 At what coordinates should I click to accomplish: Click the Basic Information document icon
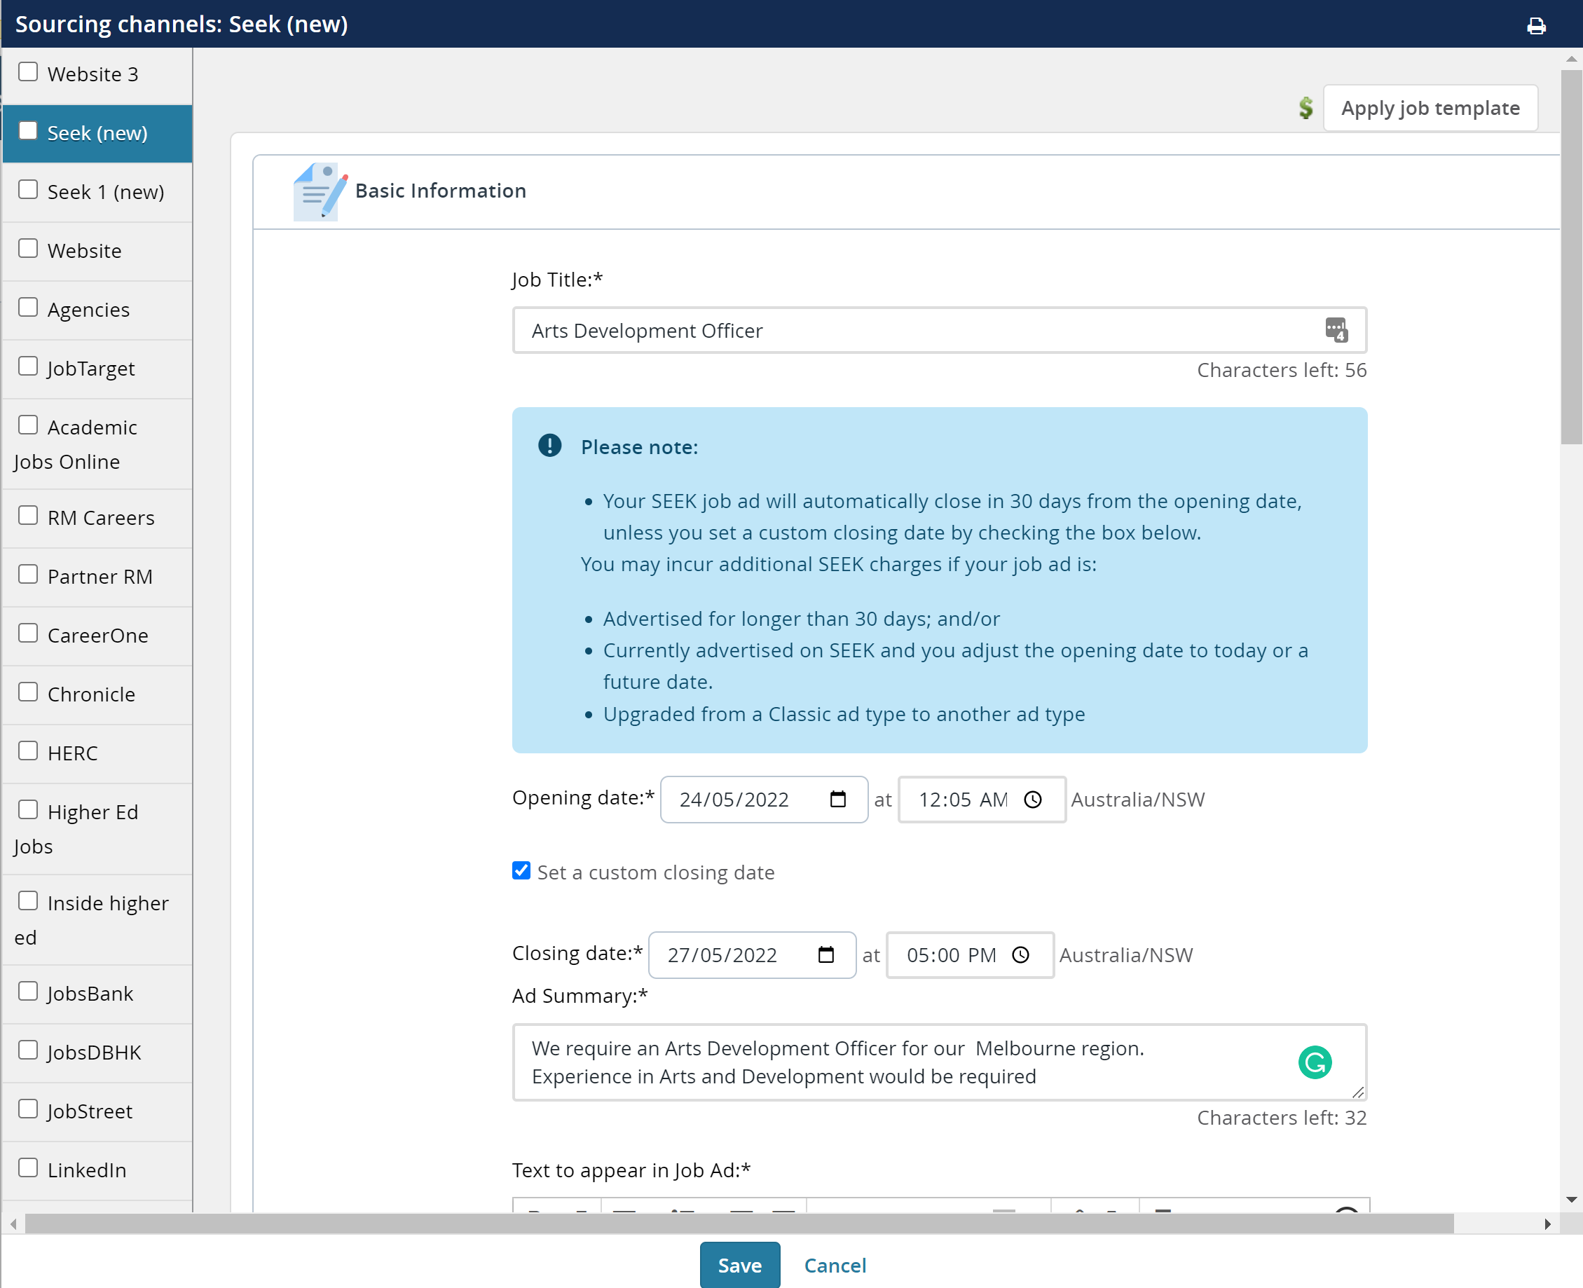point(318,191)
